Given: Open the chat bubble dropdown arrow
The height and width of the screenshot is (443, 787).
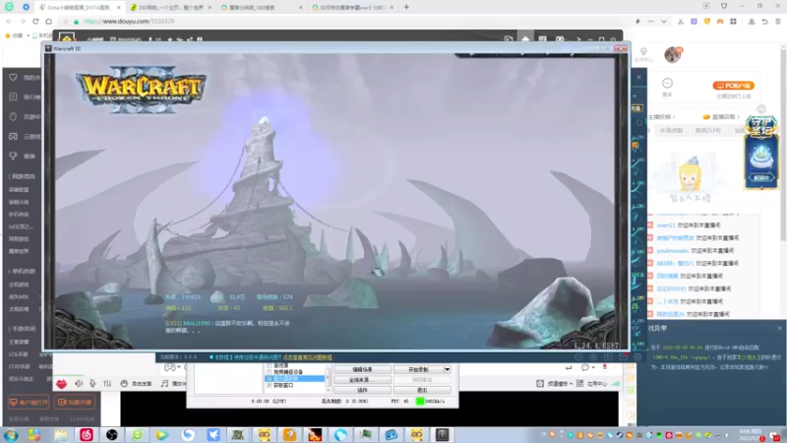Looking at the screenshot, I should click(593, 368).
